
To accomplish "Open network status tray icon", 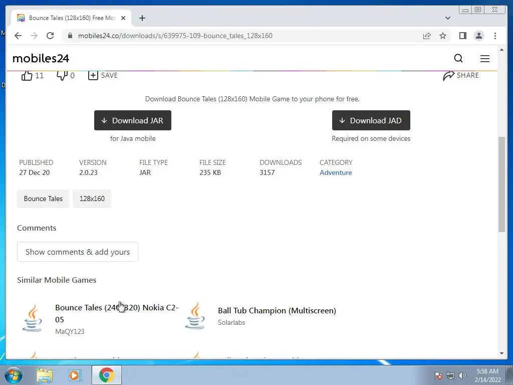I will pos(450,375).
